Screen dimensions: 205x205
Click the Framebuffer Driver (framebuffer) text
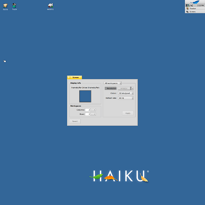tap(85, 88)
